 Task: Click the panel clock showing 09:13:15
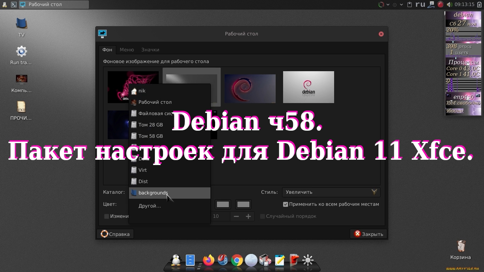coord(465,5)
